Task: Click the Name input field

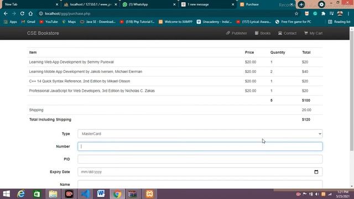Action: tap(200, 184)
